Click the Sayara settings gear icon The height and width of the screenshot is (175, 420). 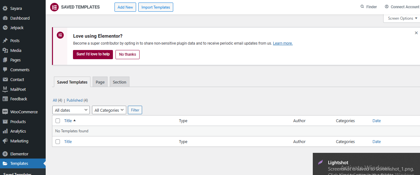pos(5,9)
